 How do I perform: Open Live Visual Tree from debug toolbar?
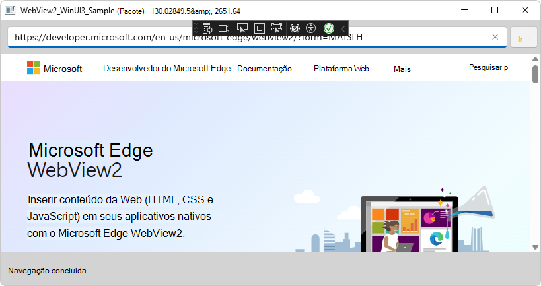click(207, 28)
